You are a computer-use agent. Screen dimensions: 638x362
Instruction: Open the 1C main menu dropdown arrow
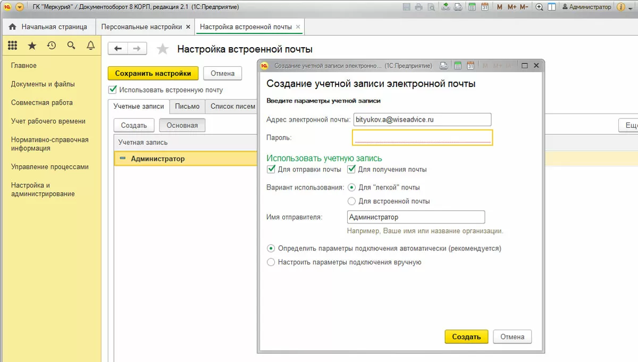[x=20, y=7]
